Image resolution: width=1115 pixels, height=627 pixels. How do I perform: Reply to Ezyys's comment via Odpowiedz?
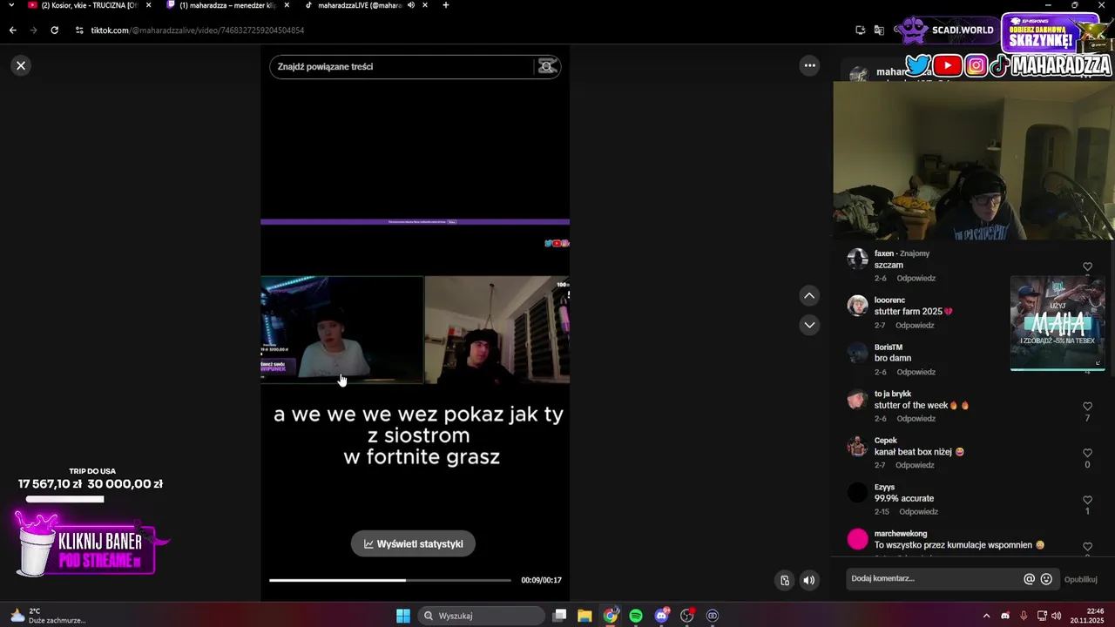pos(918,512)
